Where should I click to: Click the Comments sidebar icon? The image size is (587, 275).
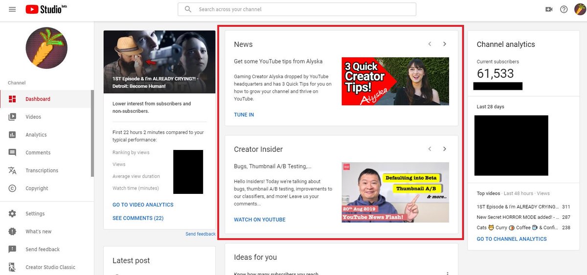point(13,152)
